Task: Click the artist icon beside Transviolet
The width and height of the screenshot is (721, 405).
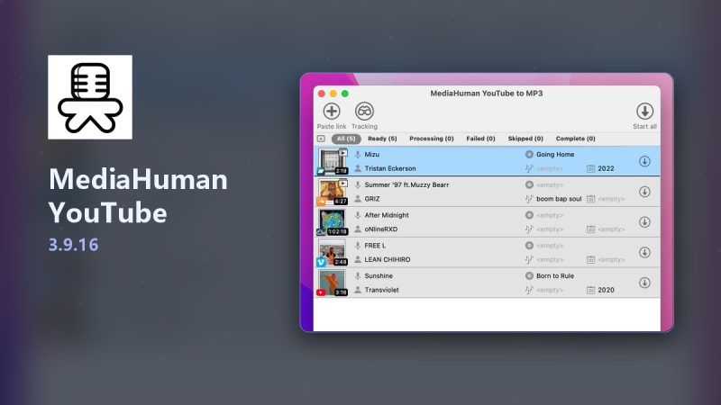Action: pyautogui.click(x=357, y=290)
